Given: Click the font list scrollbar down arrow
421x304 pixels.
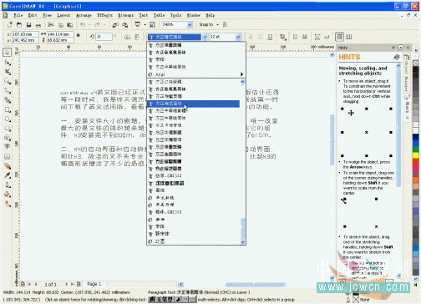Looking at the screenshot, I should point(242,242).
